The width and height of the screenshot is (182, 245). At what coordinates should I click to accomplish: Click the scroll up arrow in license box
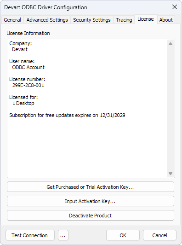tap(171, 44)
